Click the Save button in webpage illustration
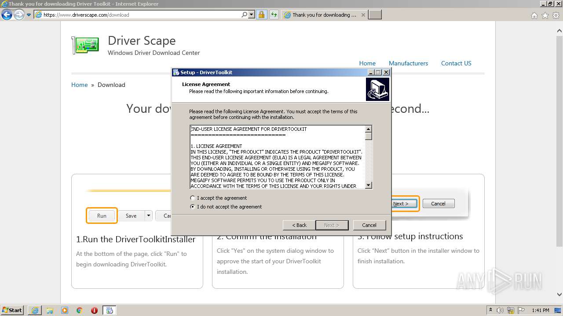Image resolution: width=563 pixels, height=316 pixels. (x=131, y=215)
